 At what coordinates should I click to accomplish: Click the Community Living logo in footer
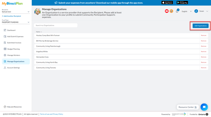tap(179, 114)
